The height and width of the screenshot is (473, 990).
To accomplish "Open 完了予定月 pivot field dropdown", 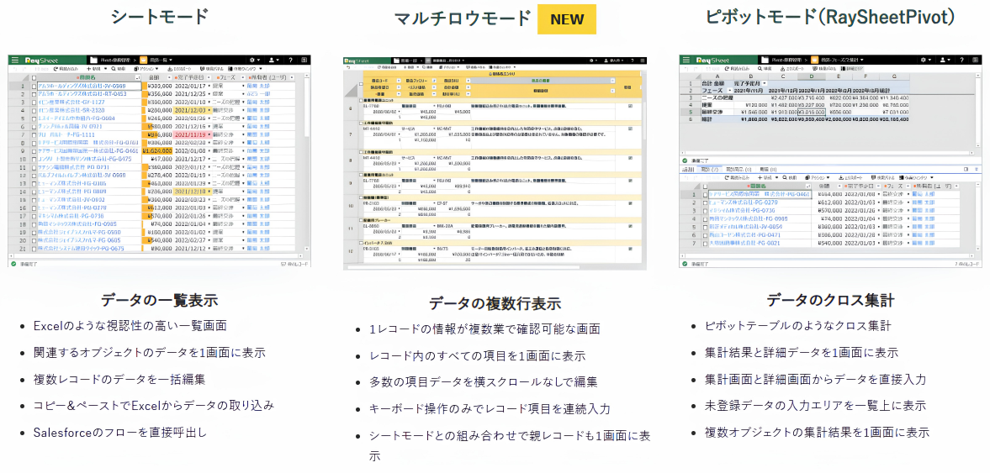I will (765, 83).
